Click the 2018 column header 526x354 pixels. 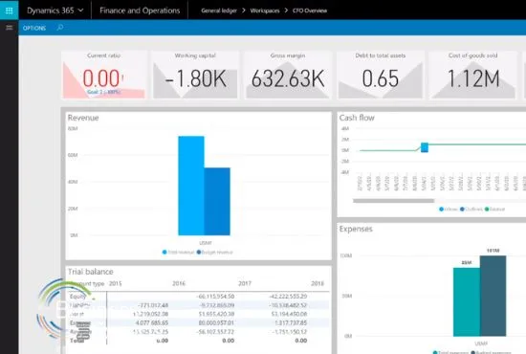(x=318, y=283)
